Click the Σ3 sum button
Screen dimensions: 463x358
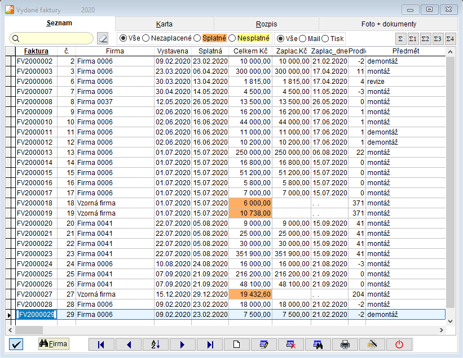pos(438,39)
